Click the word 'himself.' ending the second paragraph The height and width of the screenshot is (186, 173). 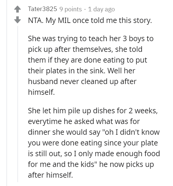click(x=42, y=92)
